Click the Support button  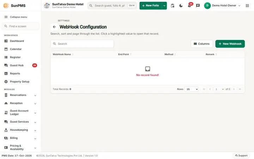241,155
